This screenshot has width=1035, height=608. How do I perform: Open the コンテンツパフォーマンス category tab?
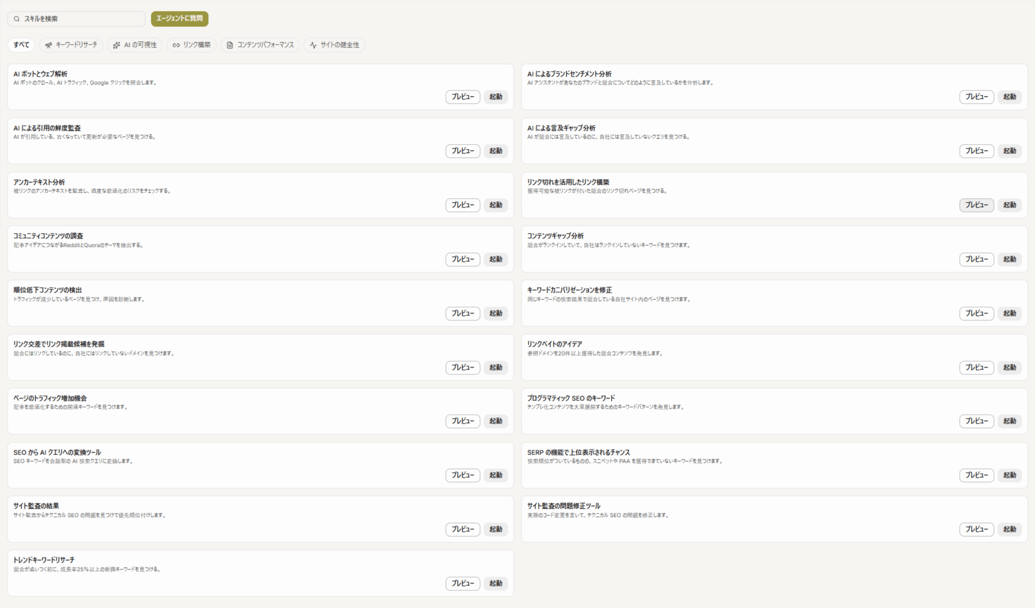tap(260, 45)
